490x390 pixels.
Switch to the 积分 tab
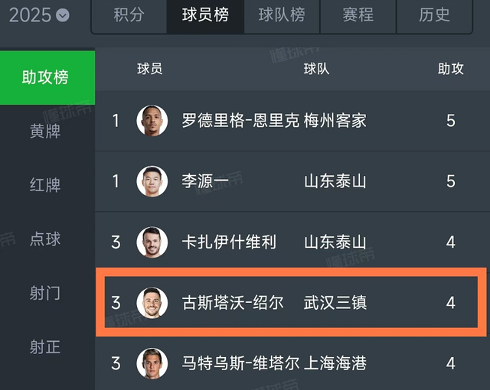(x=129, y=15)
